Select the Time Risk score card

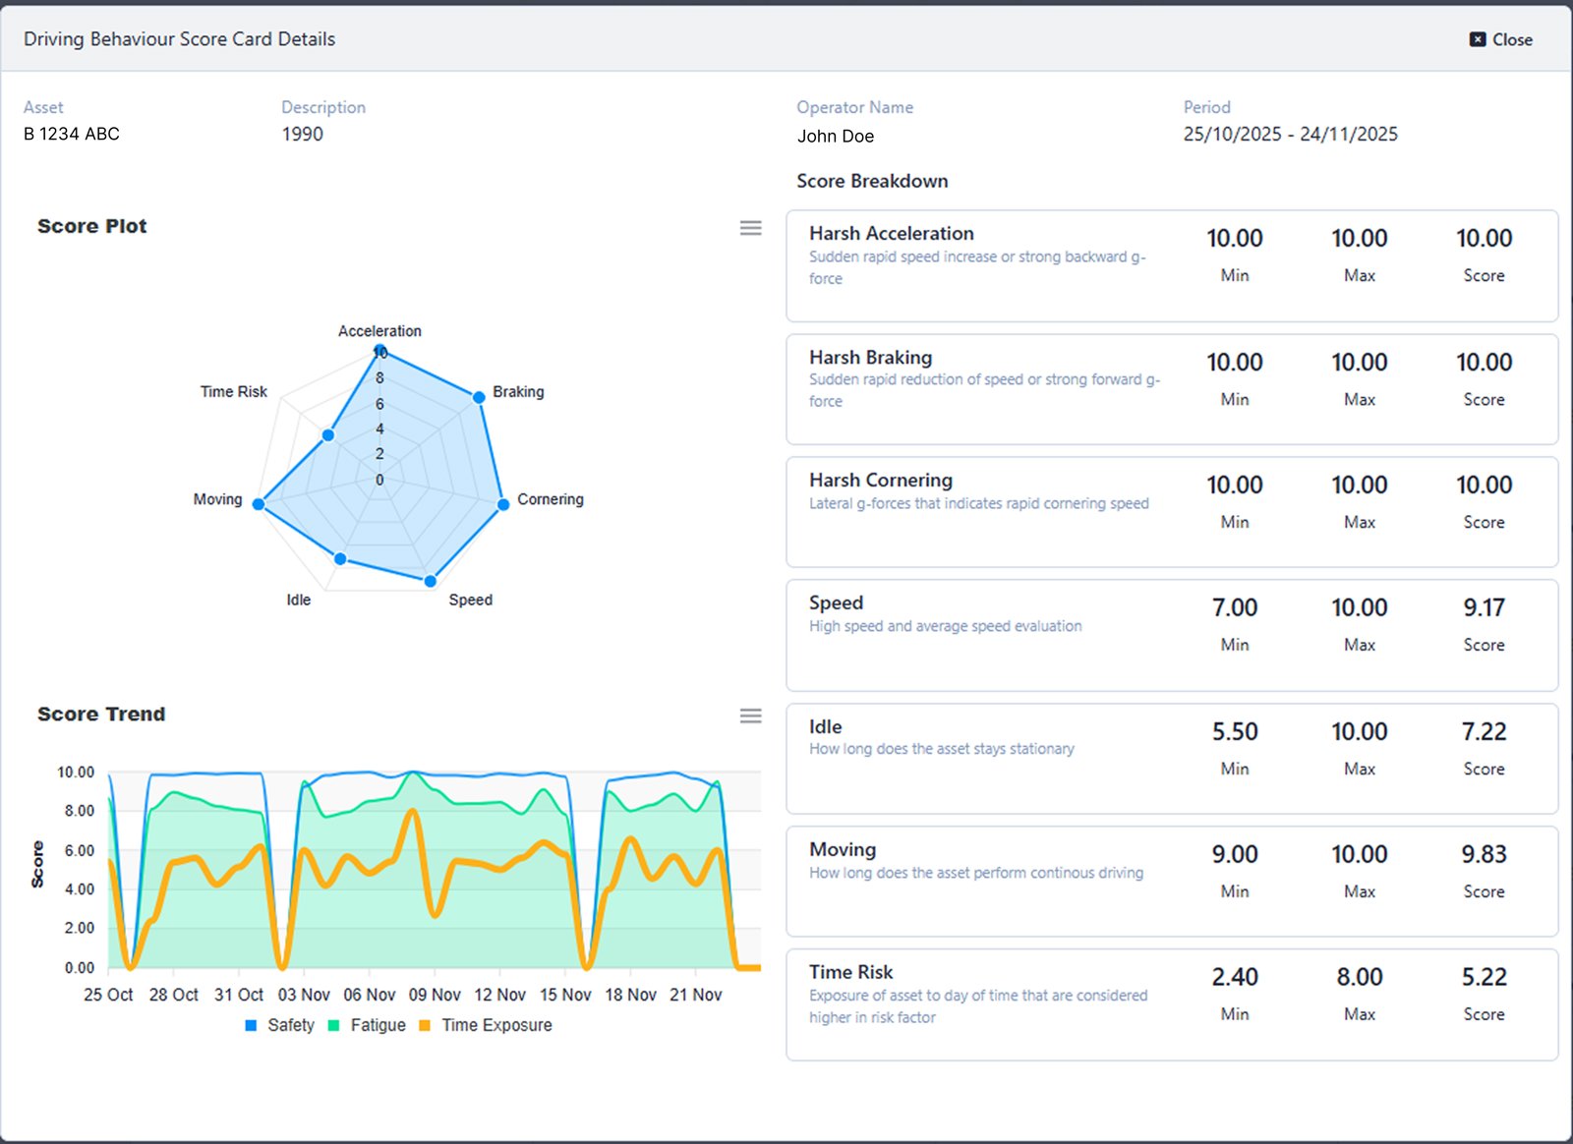coord(1171,1004)
